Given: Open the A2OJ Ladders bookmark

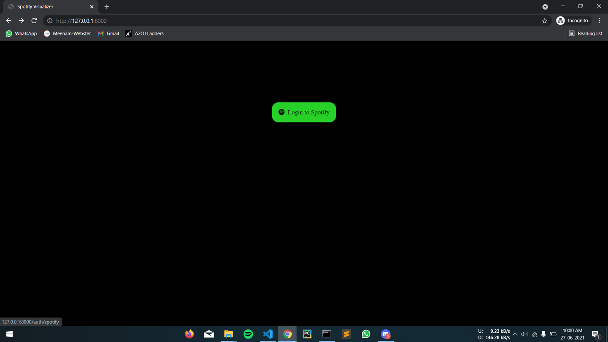Looking at the screenshot, I should point(144,33).
